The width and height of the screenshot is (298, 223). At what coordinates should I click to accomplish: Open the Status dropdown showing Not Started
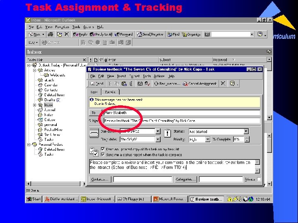pyautogui.click(x=246, y=131)
